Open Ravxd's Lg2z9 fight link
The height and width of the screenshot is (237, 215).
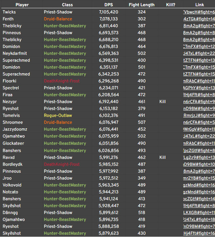199,158
